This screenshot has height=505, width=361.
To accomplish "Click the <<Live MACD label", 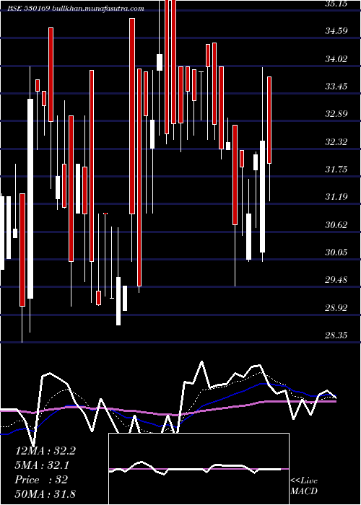I will pyautogui.click(x=304, y=486).
